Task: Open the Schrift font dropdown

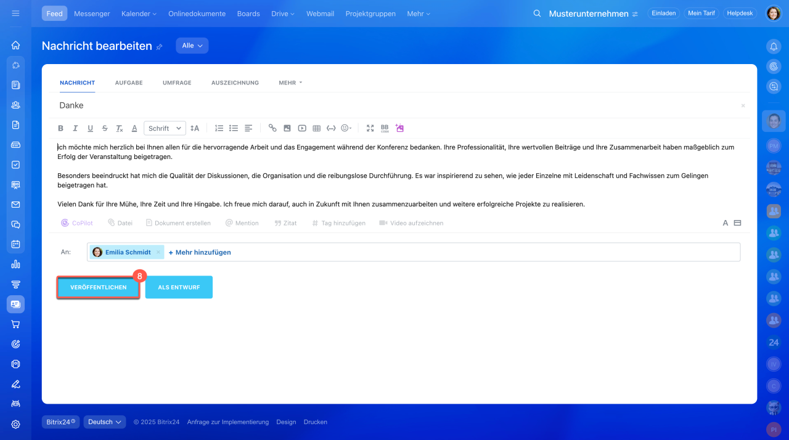Action: click(x=165, y=128)
